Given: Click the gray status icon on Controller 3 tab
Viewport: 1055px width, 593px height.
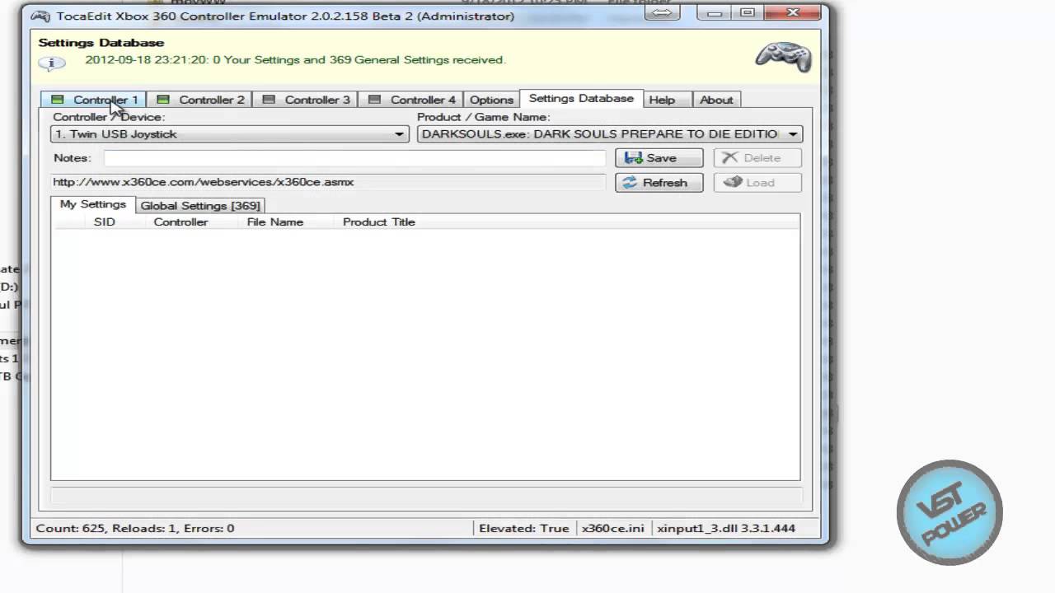Looking at the screenshot, I should 268,100.
